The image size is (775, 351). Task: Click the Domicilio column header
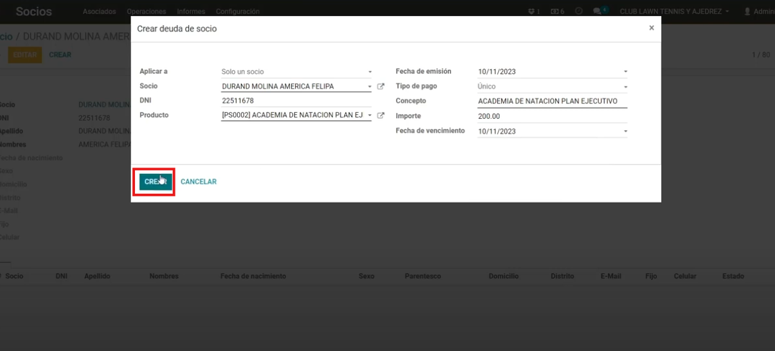point(503,276)
